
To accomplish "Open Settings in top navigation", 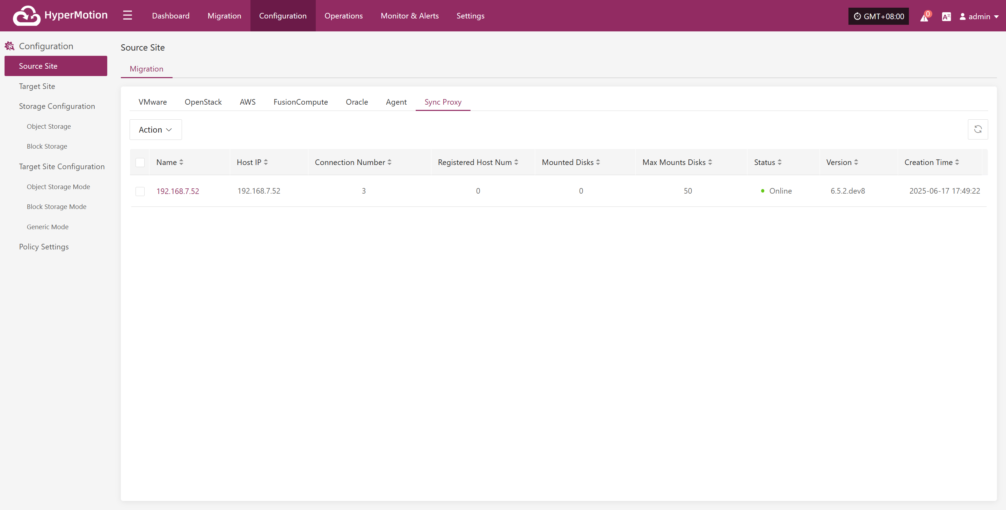I will click(470, 16).
